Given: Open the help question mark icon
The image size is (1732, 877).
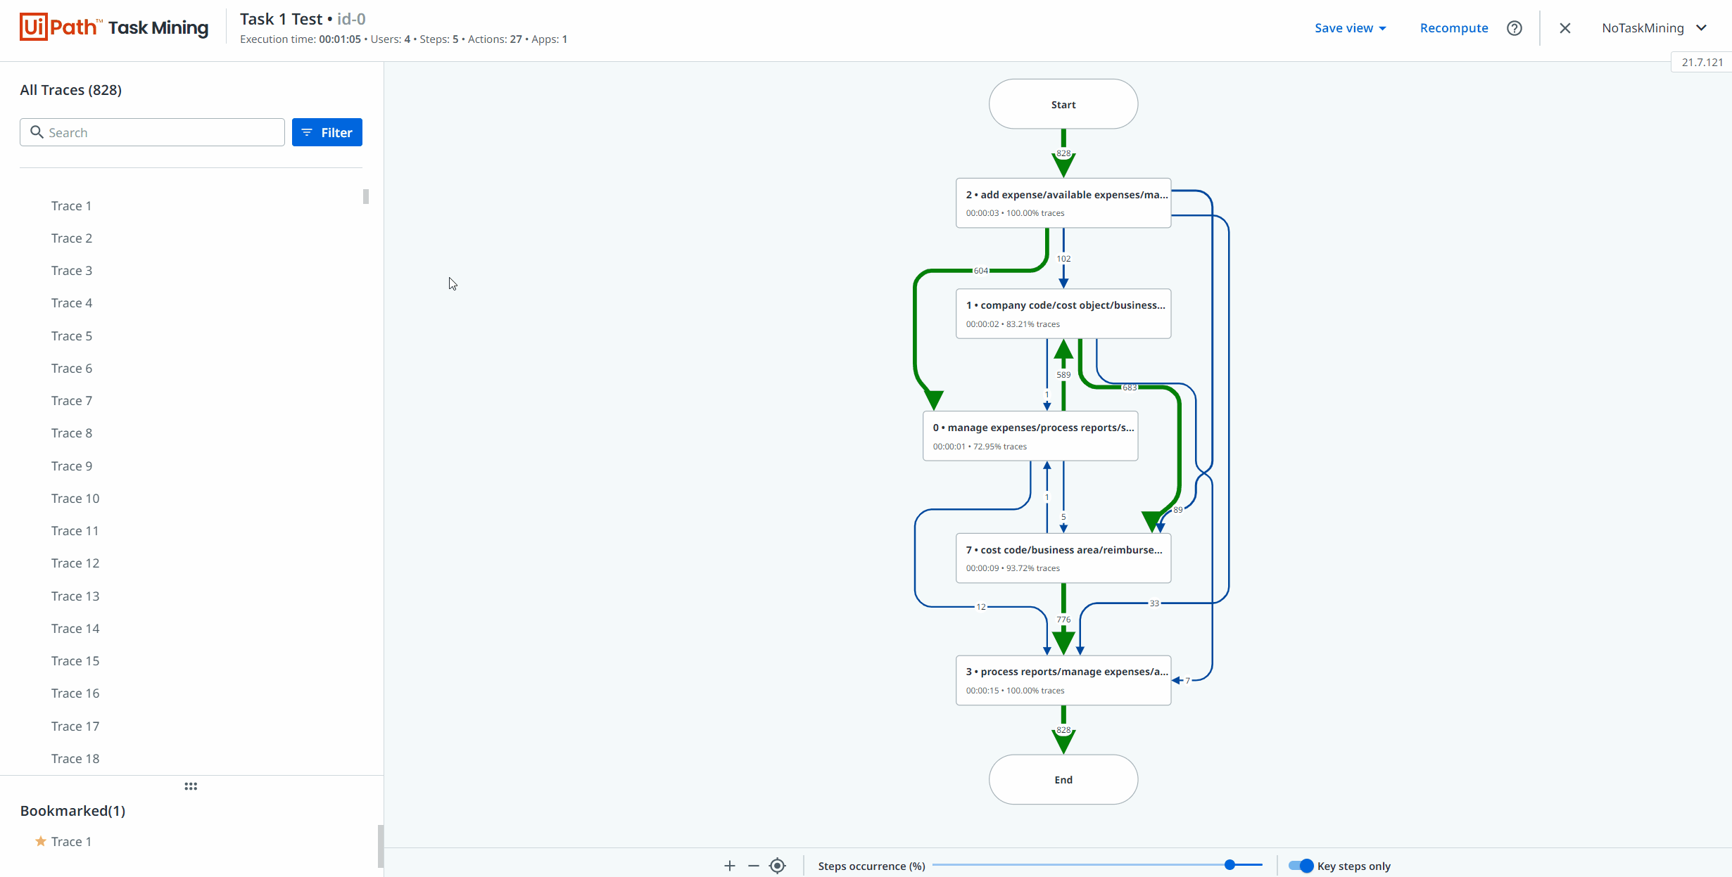Looking at the screenshot, I should 1515,28.
